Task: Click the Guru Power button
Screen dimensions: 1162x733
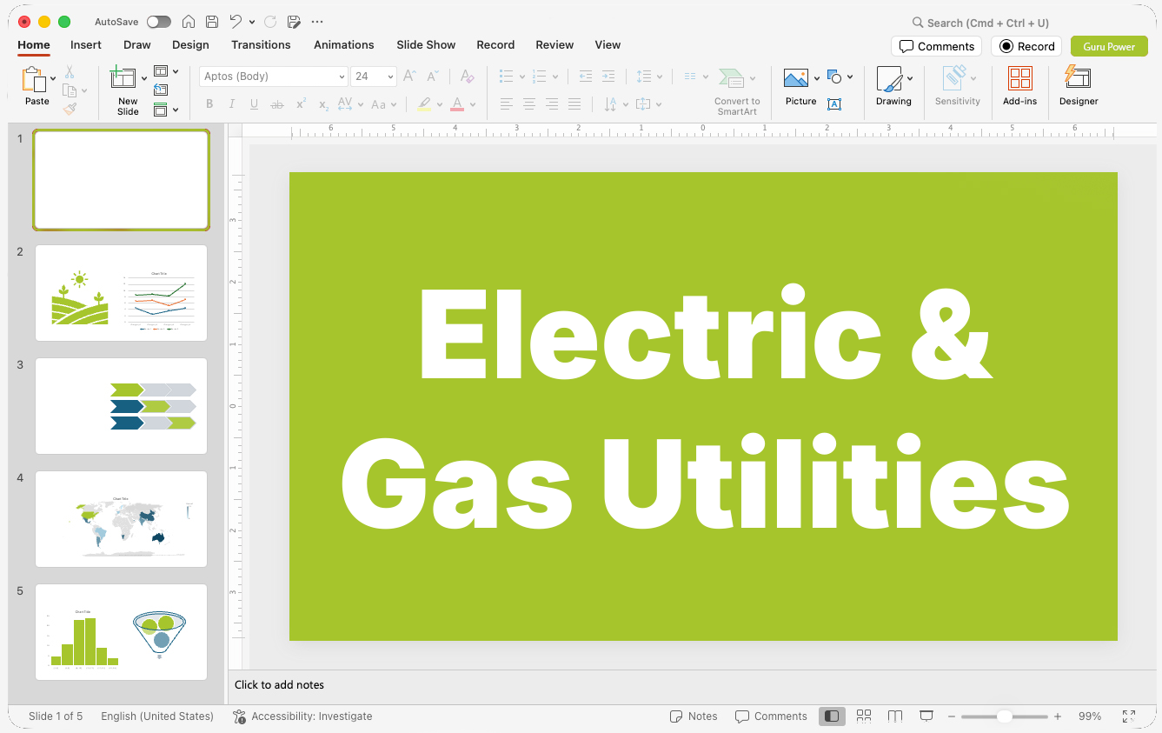Action: coord(1109,46)
